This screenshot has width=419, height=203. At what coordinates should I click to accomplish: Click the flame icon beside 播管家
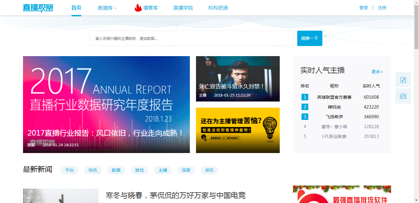138,8
